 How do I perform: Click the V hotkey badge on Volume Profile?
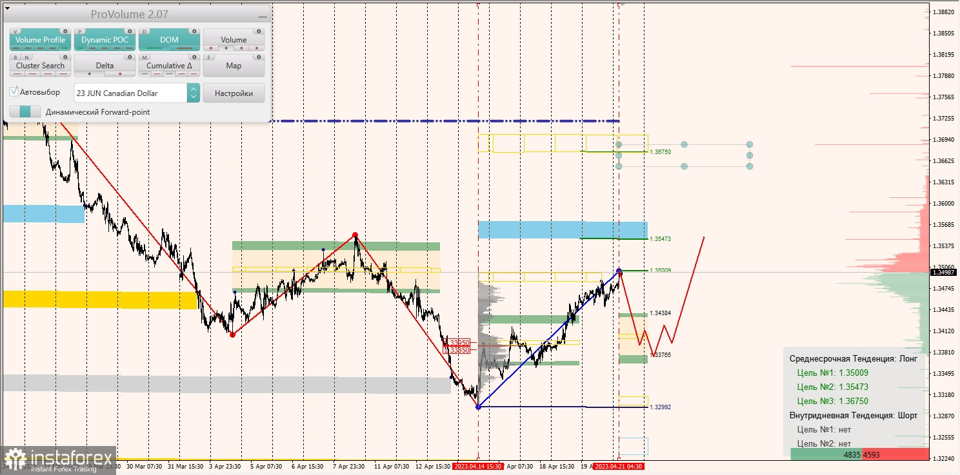(15, 32)
